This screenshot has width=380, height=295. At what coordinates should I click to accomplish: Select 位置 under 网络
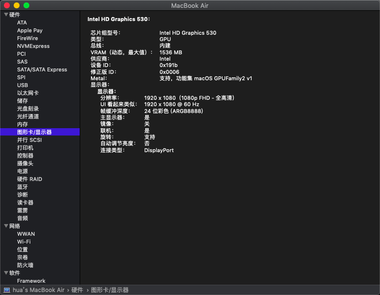point(22,250)
